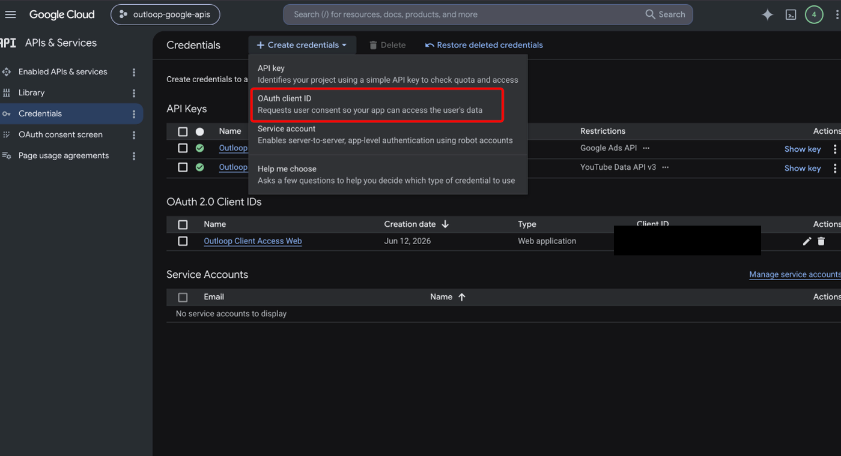The height and width of the screenshot is (456, 841).
Task: Edit Outloop Client Access Web with pencil icon
Action: [x=807, y=241]
